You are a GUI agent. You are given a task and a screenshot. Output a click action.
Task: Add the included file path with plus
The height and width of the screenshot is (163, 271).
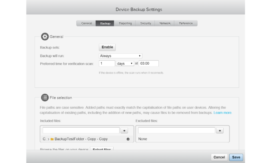click(124, 130)
